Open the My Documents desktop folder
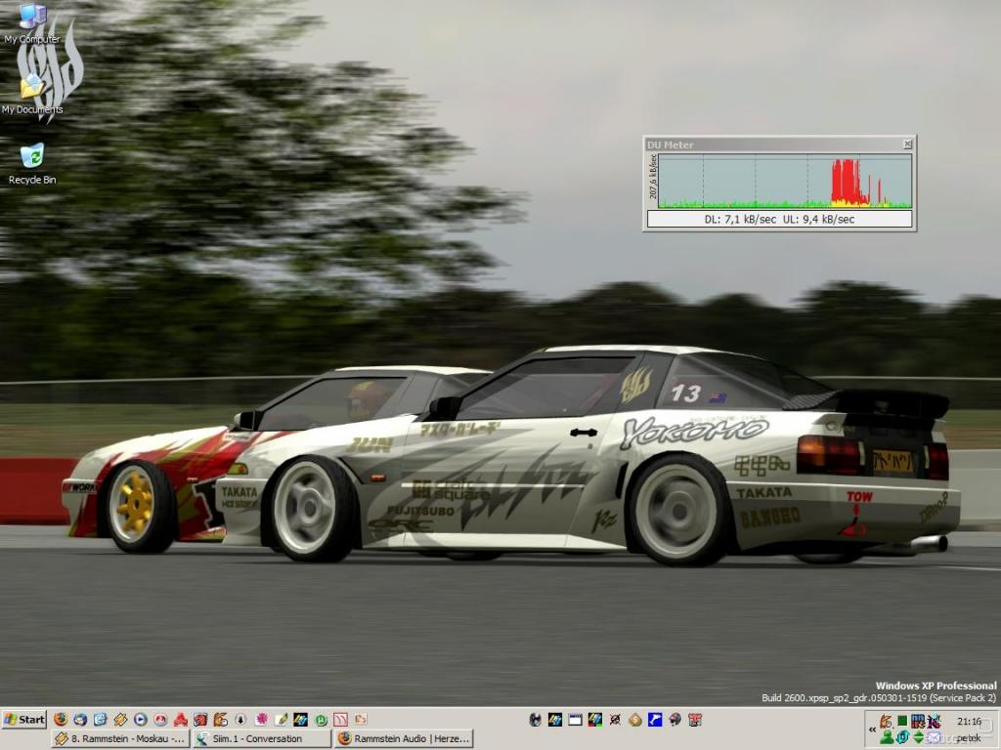 (32, 96)
